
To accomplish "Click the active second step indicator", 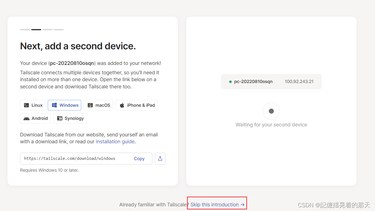I will pyautogui.click(x=36, y=30).
